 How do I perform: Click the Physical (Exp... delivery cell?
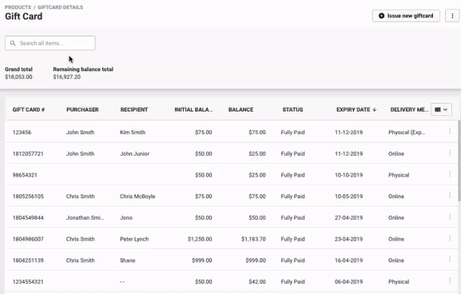click(x=407, y=133)
